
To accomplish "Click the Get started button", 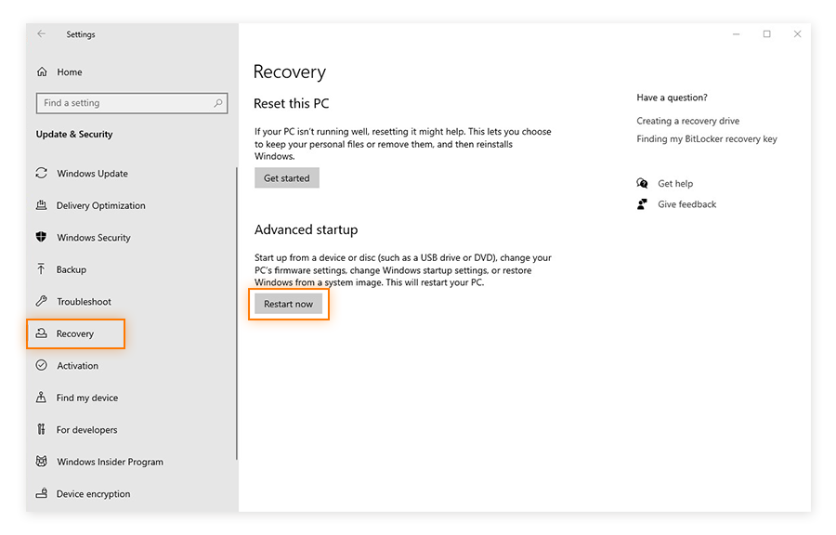I will pos(286,177).
